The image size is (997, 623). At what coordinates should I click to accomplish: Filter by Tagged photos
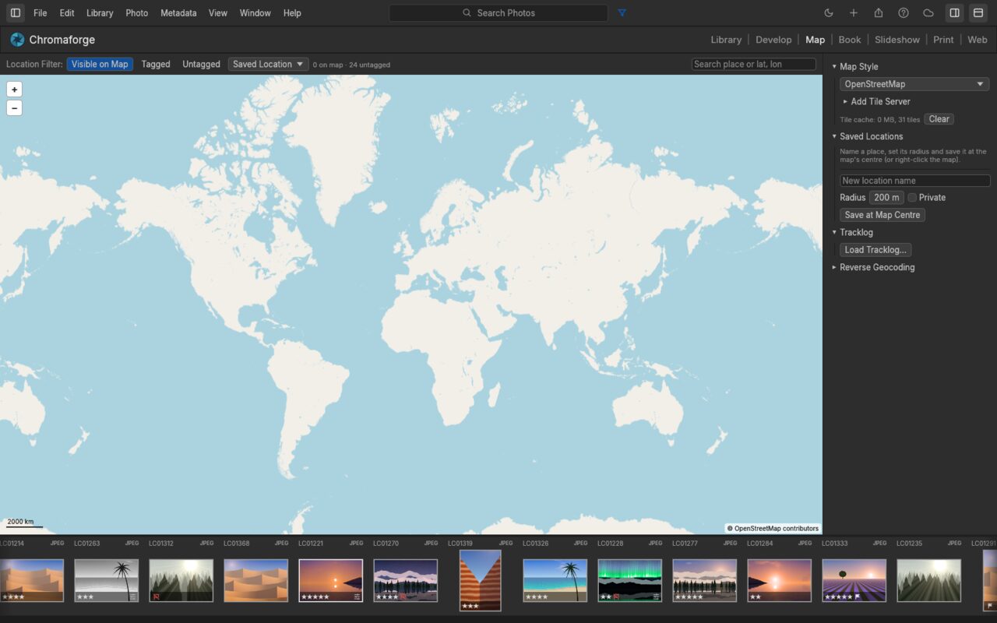click(156, 65)
